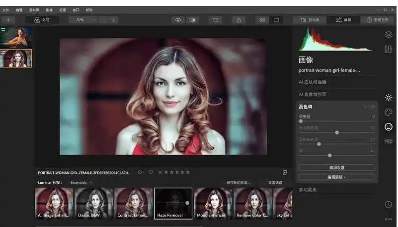Select the Creative palette icon in sidebar

388,113
